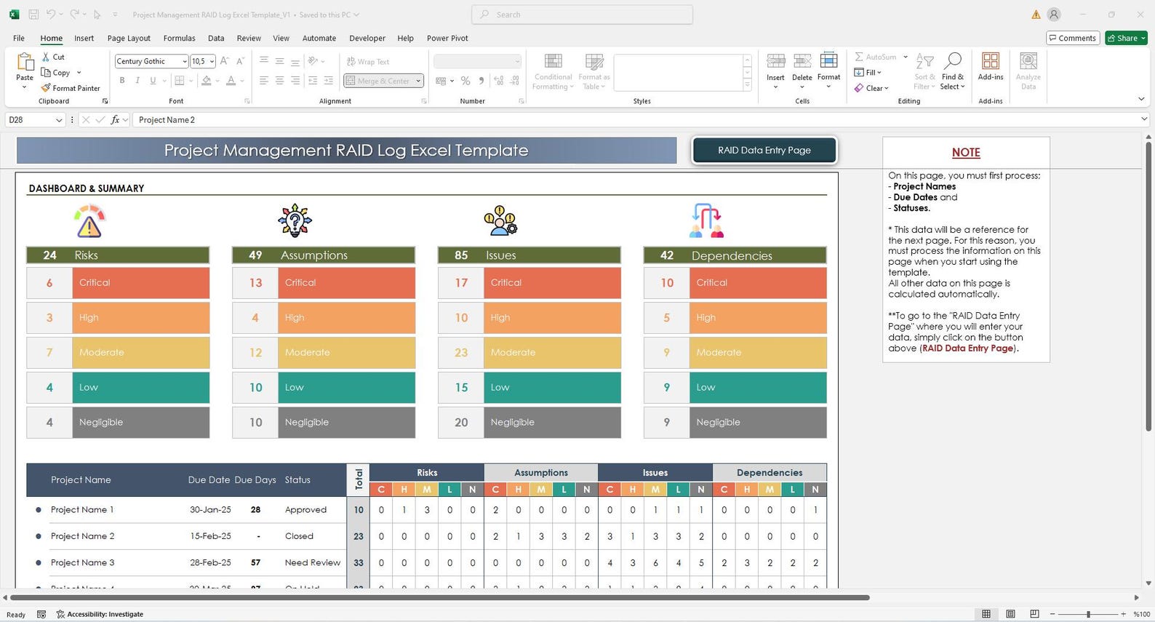Open the Fill Color bucket
This screenshot has height=622, width=1155.
click(207, 81)
